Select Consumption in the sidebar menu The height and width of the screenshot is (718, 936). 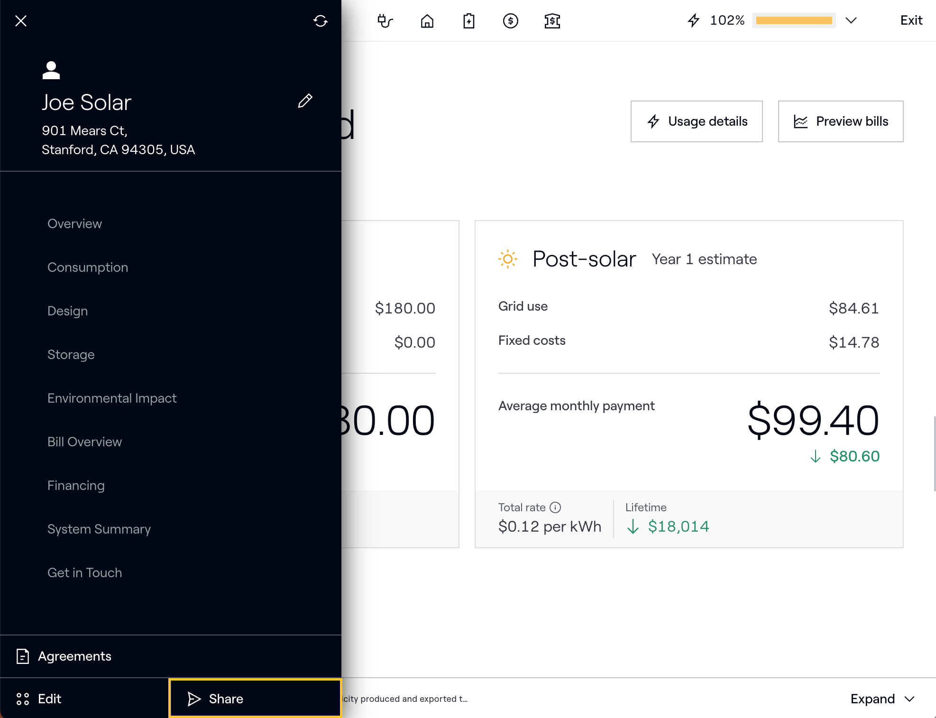[88, 267]
